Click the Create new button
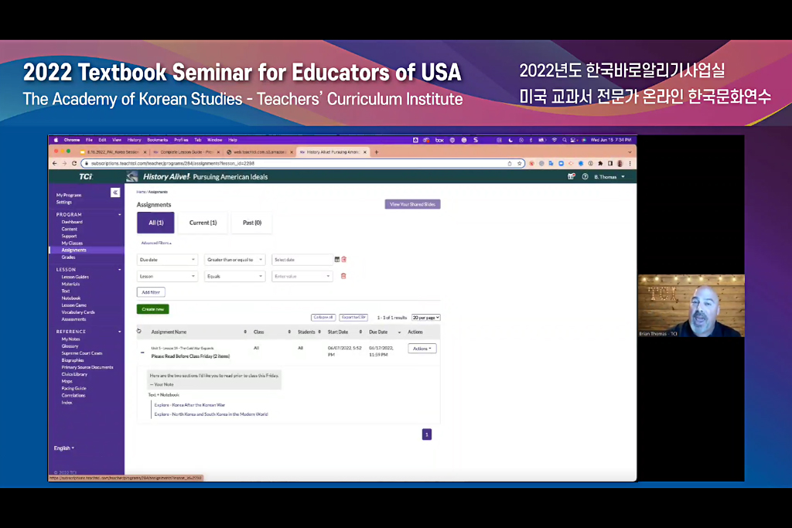The height and width of the screenshot is (528, 792). (152, 309)
